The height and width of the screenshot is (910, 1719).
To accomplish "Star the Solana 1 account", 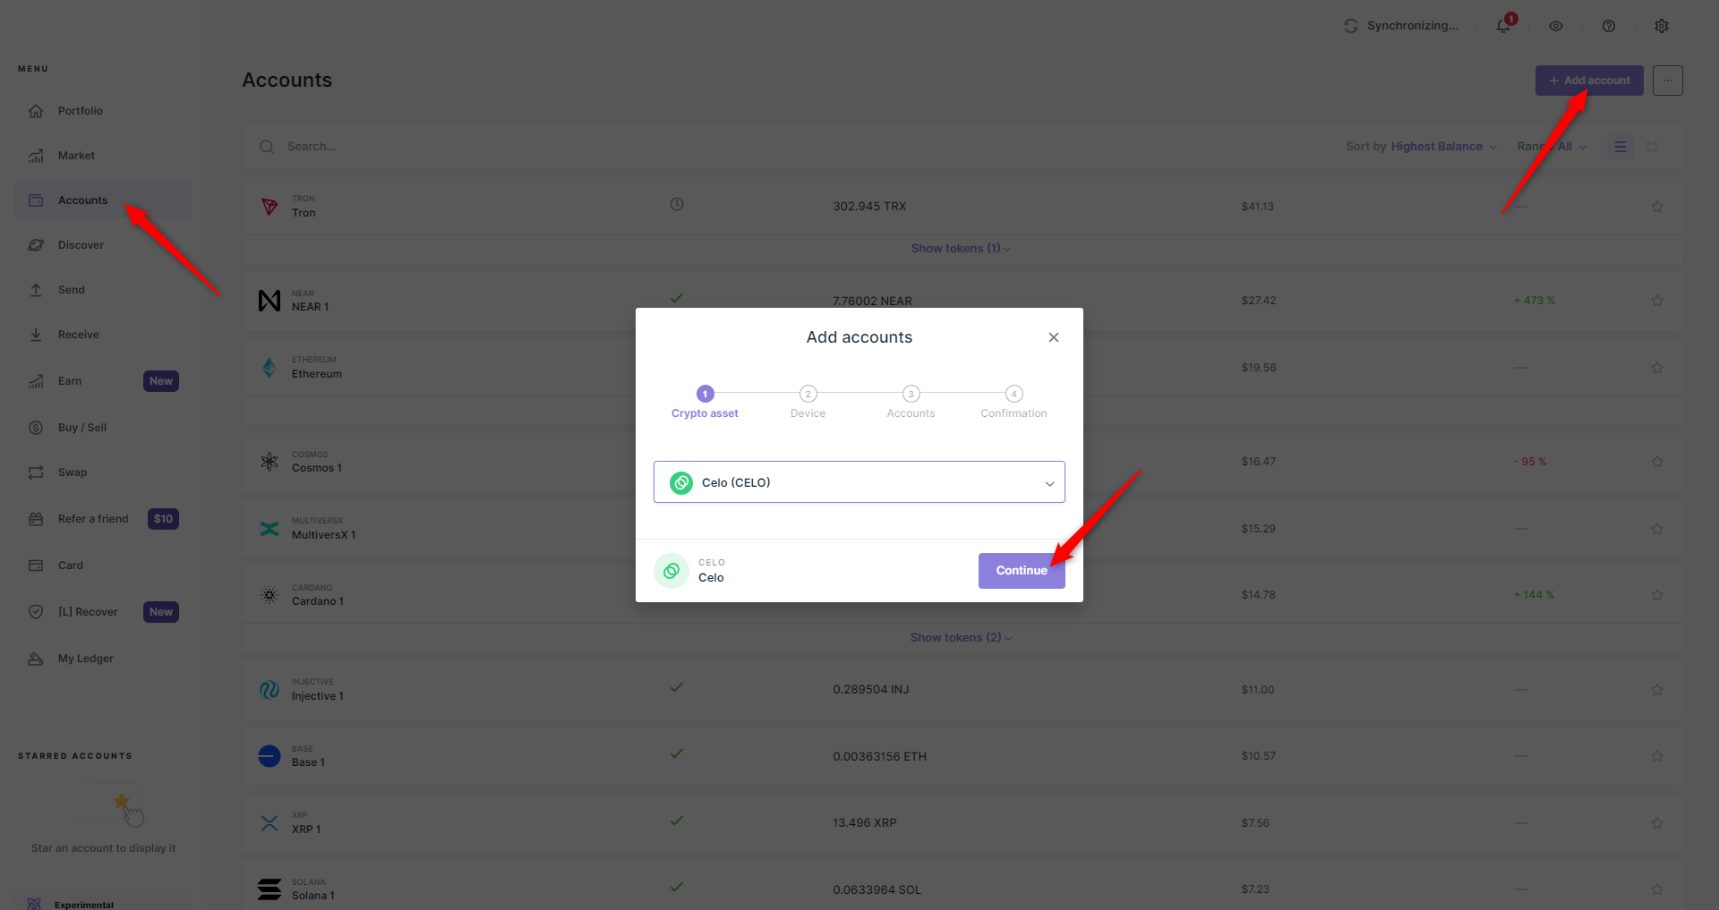I will pos(1657,889).
